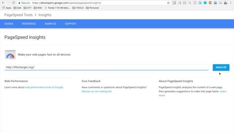Click the monitor-shaped extension icon
This screenshot has height=132, width=234.
coord(220,3)
